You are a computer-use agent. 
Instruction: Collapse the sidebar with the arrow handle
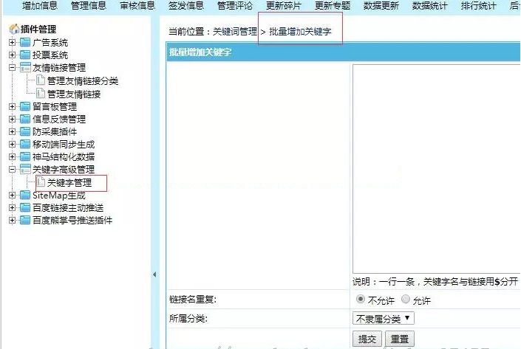[154, 274]
